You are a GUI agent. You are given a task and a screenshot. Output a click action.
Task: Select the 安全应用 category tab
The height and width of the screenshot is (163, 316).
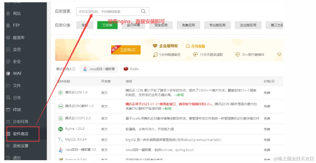pyautogui.click(x=161, y=25)
